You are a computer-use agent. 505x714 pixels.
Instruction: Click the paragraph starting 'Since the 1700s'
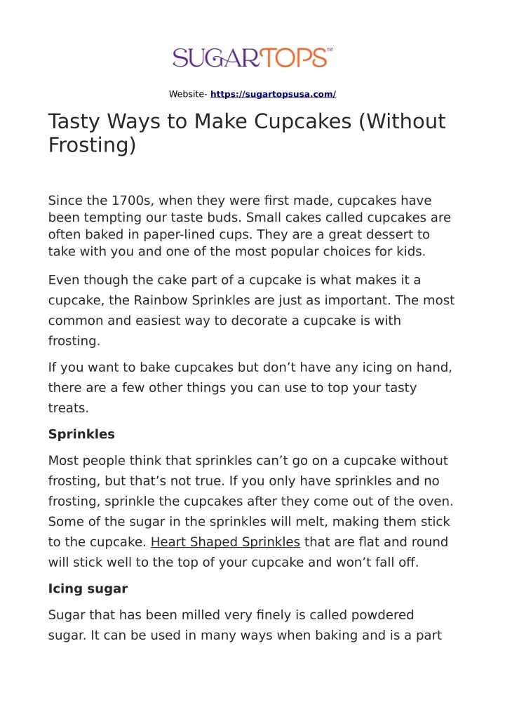(x=250, y=226)
